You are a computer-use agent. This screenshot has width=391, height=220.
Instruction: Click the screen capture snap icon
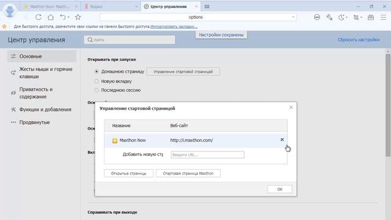356,17
